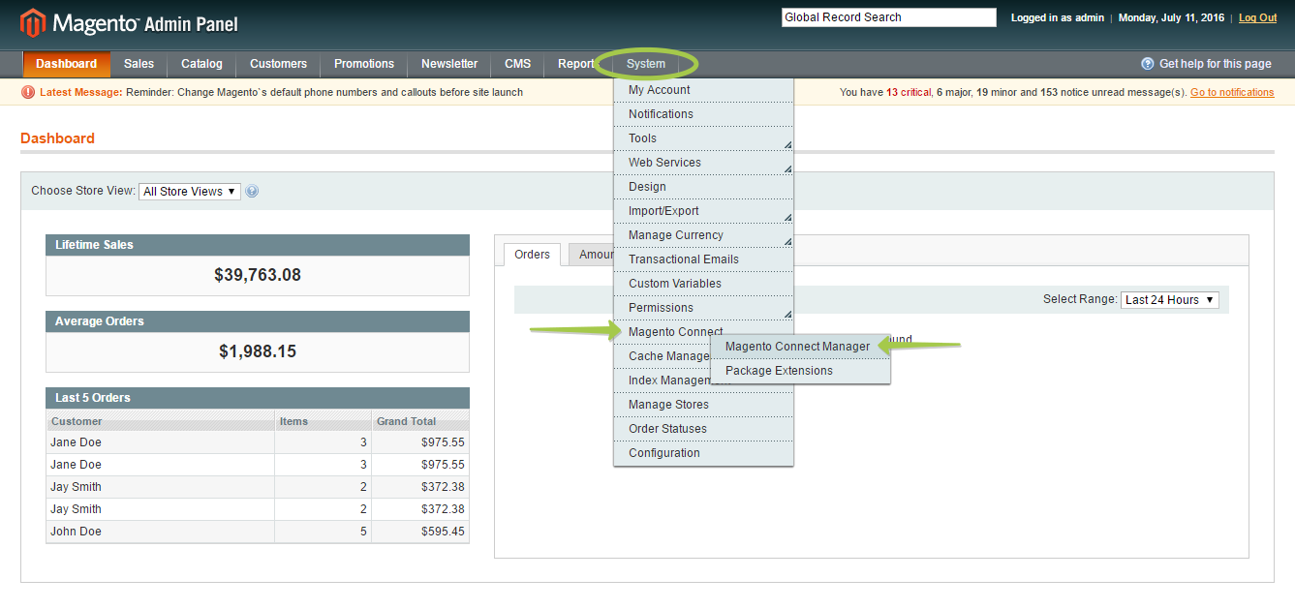Click the Customer column header

click(160, 421)
